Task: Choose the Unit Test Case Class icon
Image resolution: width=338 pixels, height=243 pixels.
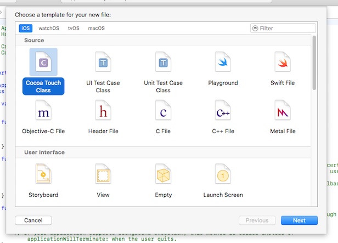Action: [x=163, y=62]
